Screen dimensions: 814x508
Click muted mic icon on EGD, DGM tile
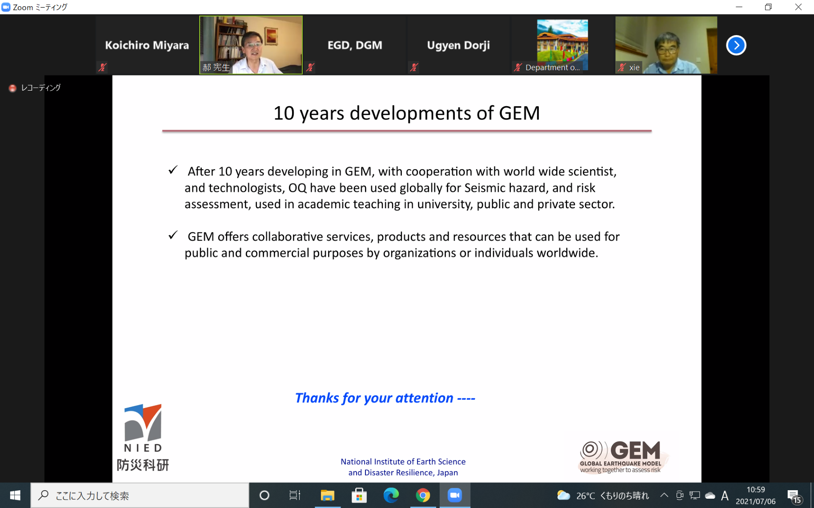point(310,67)
